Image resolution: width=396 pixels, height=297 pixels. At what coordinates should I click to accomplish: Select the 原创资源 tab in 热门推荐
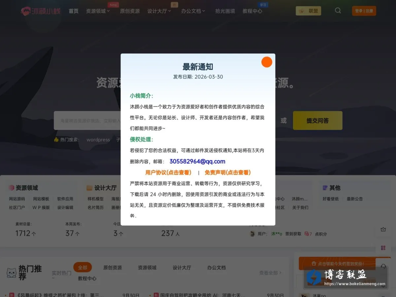click(x=113, y=267)
